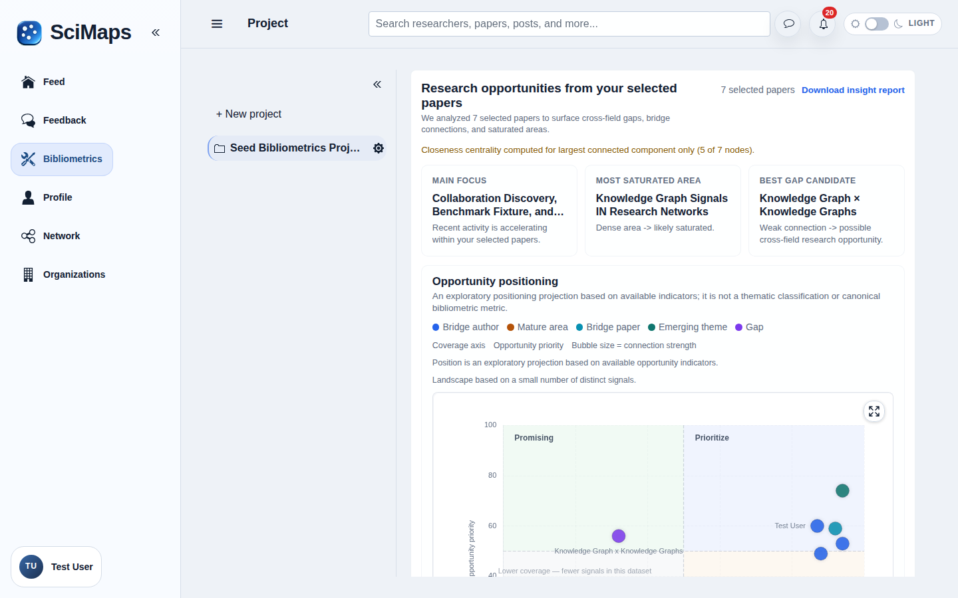
Task: Collapse the left sidebar with double chevron
Action: (x=156, y=33)
